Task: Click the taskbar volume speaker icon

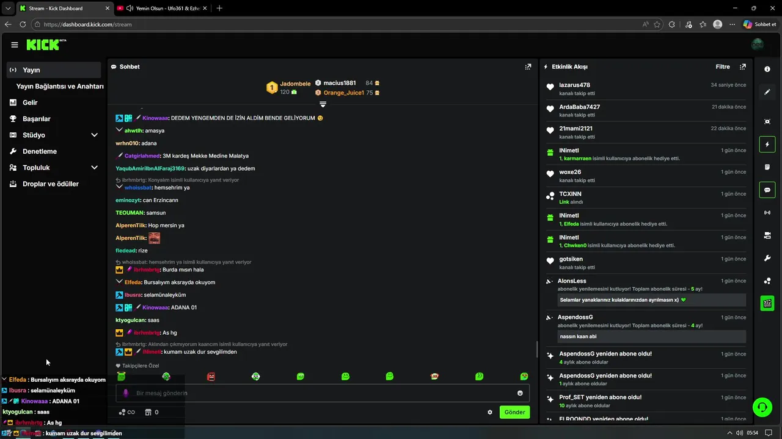Action: pyautogui.click(x=740, y=433)
